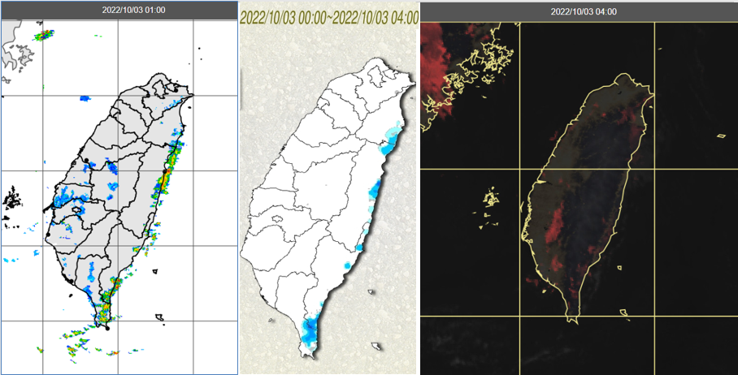Click Penghu islands outline on satellite image

[x=489, y=197]
